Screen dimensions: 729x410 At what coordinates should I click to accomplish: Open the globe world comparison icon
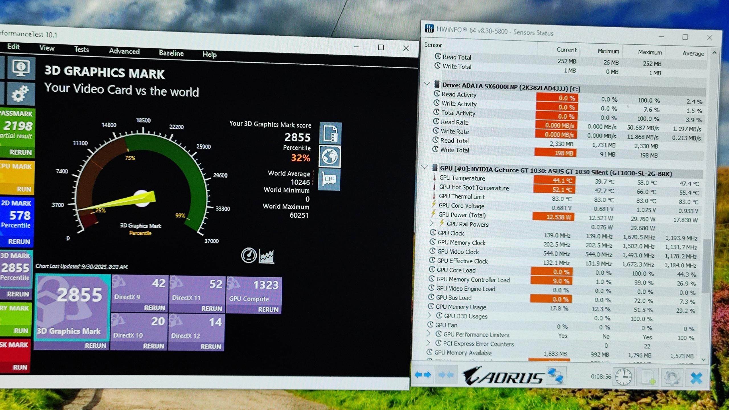click(329, 156)
